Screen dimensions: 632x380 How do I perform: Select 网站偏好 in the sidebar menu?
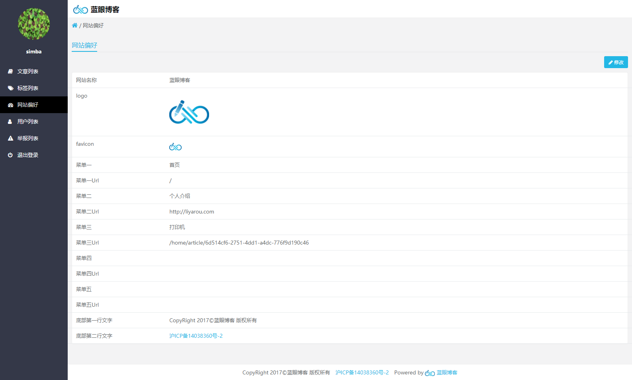coord(34,105)
